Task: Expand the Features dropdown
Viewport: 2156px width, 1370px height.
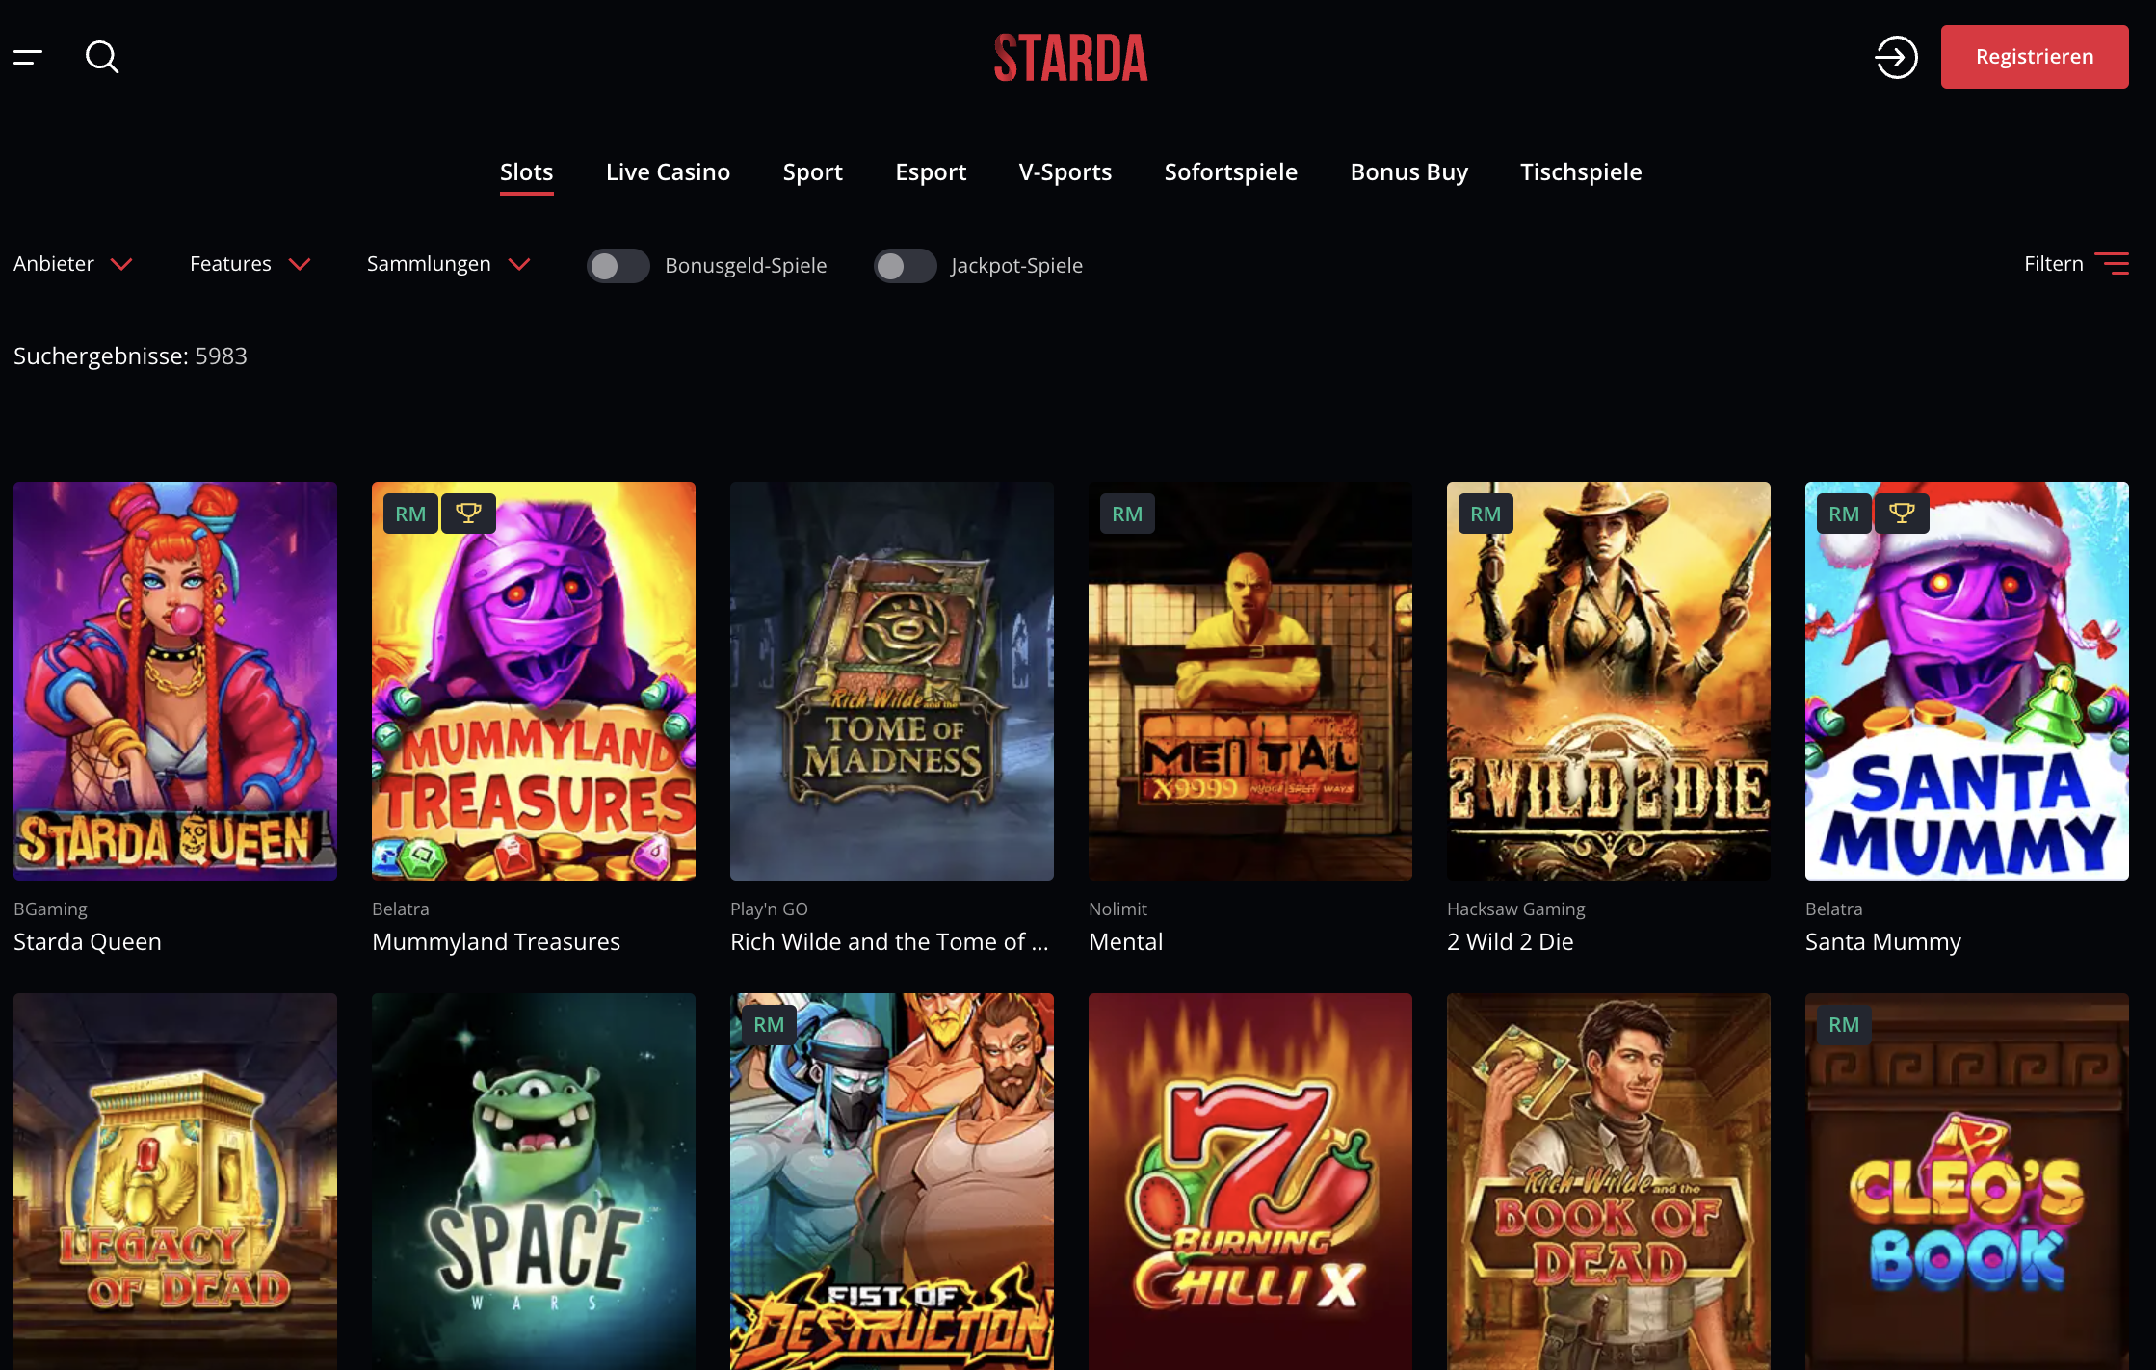Action: 250,264
